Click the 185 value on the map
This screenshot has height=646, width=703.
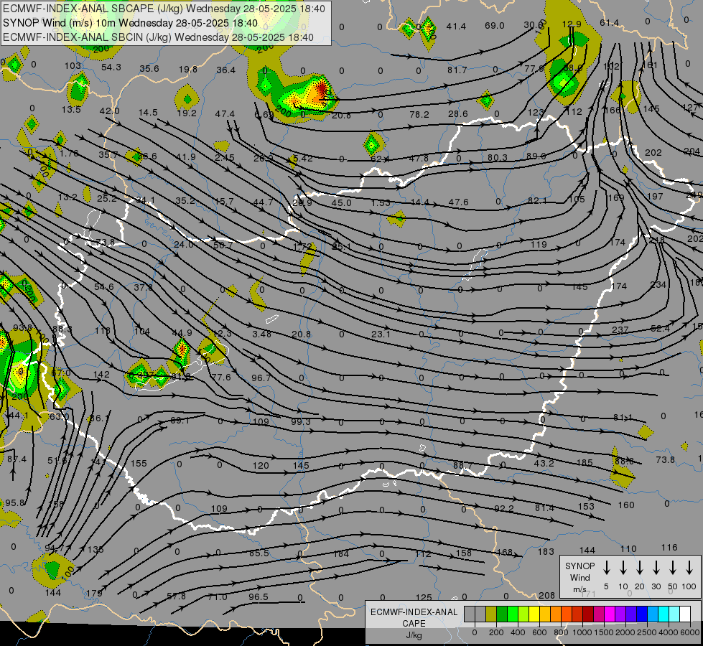[x=585, y=462]
